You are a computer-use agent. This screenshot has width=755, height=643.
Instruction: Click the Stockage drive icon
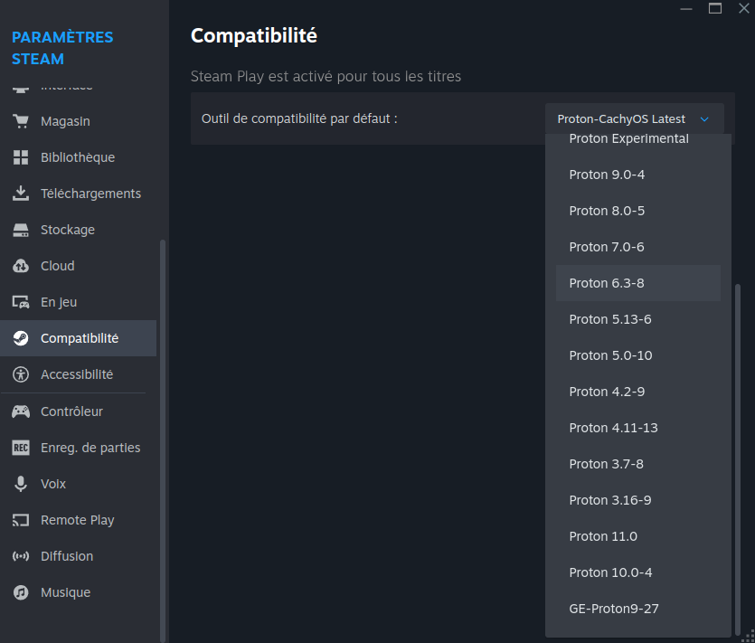pos(21,230)
